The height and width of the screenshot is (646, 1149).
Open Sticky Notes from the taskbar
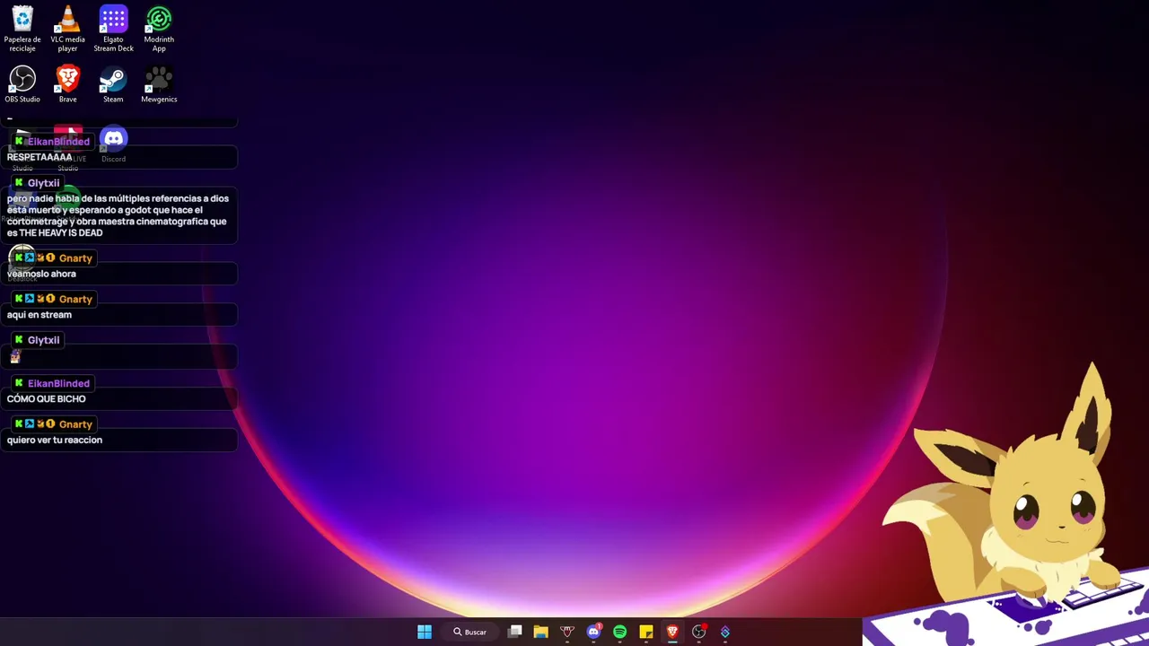[x=646, y=632]
